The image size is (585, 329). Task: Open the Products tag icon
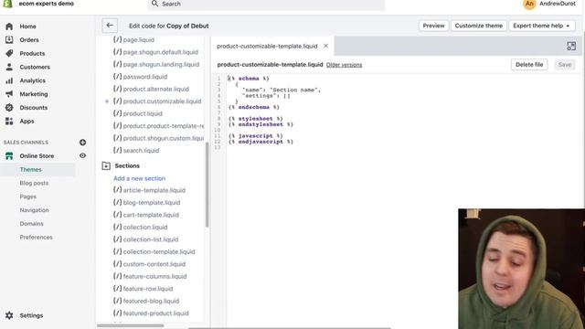[x=9, y=53]
